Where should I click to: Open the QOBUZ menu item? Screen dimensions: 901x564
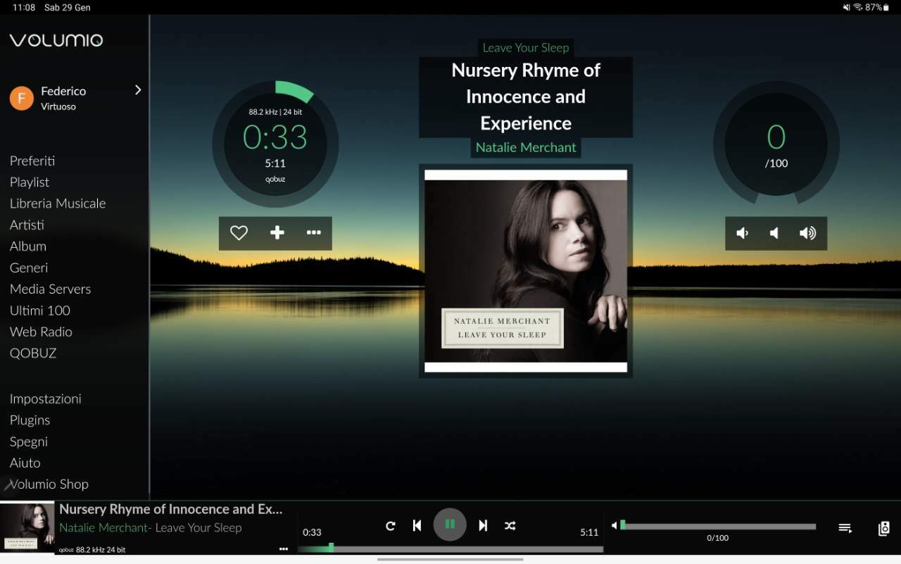coord(33,353)
